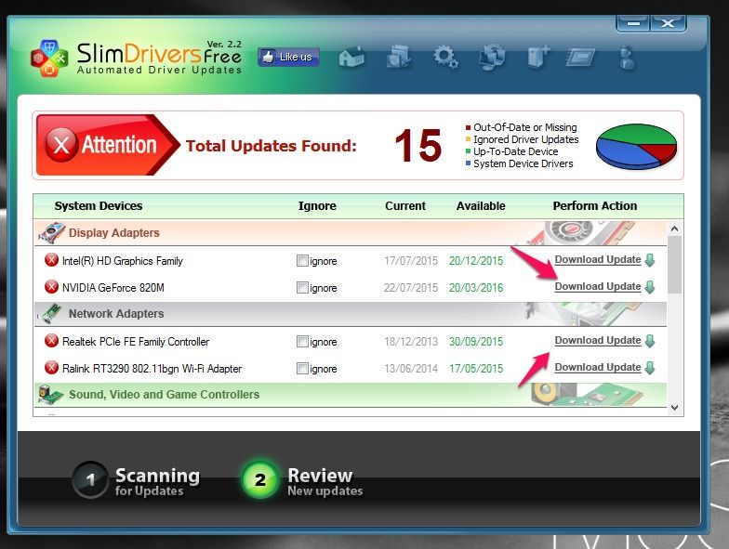Image resolution: width=729 pixels, height=549 pixels.
Task: Click the Intel(R) HD Graphics Family name
Action: (x=123, y=261)
